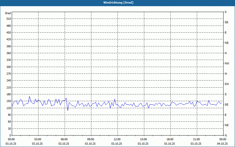Click the 15:00 time axis label
This screenshot has width=235, height=147.
(144, 139)
